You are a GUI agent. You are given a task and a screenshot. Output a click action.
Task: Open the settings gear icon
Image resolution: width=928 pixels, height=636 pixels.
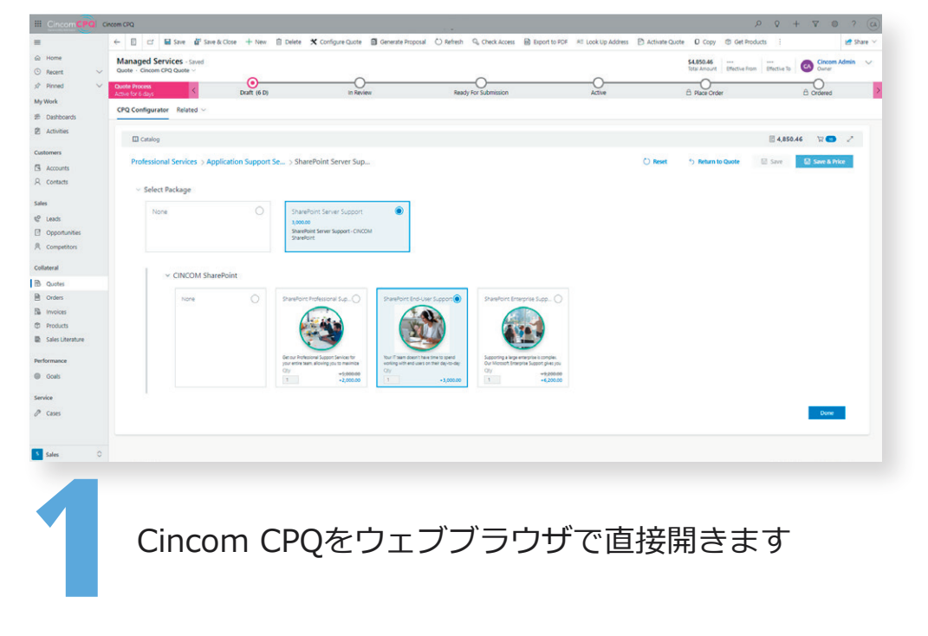pyautogui.click(x=834, y=23)
